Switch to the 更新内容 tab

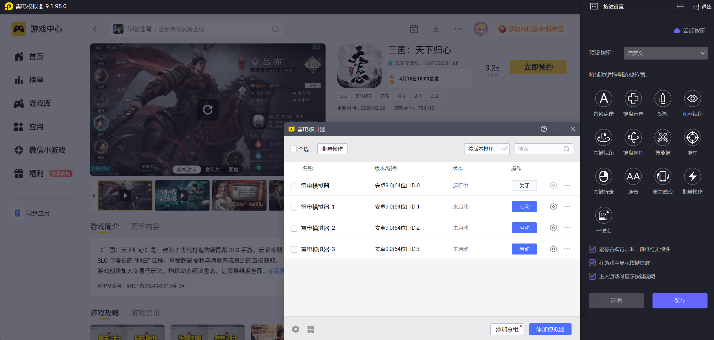coord(145,226)
